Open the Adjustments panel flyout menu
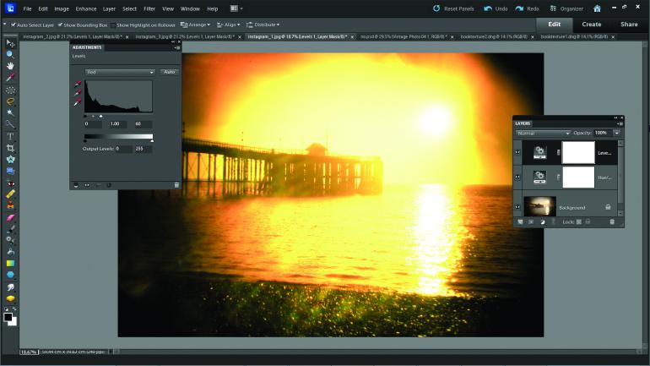Screen dimensions: 650x366 pos(177,47)
